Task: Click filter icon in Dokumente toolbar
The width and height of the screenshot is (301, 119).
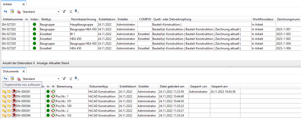Action: (64, 79)
